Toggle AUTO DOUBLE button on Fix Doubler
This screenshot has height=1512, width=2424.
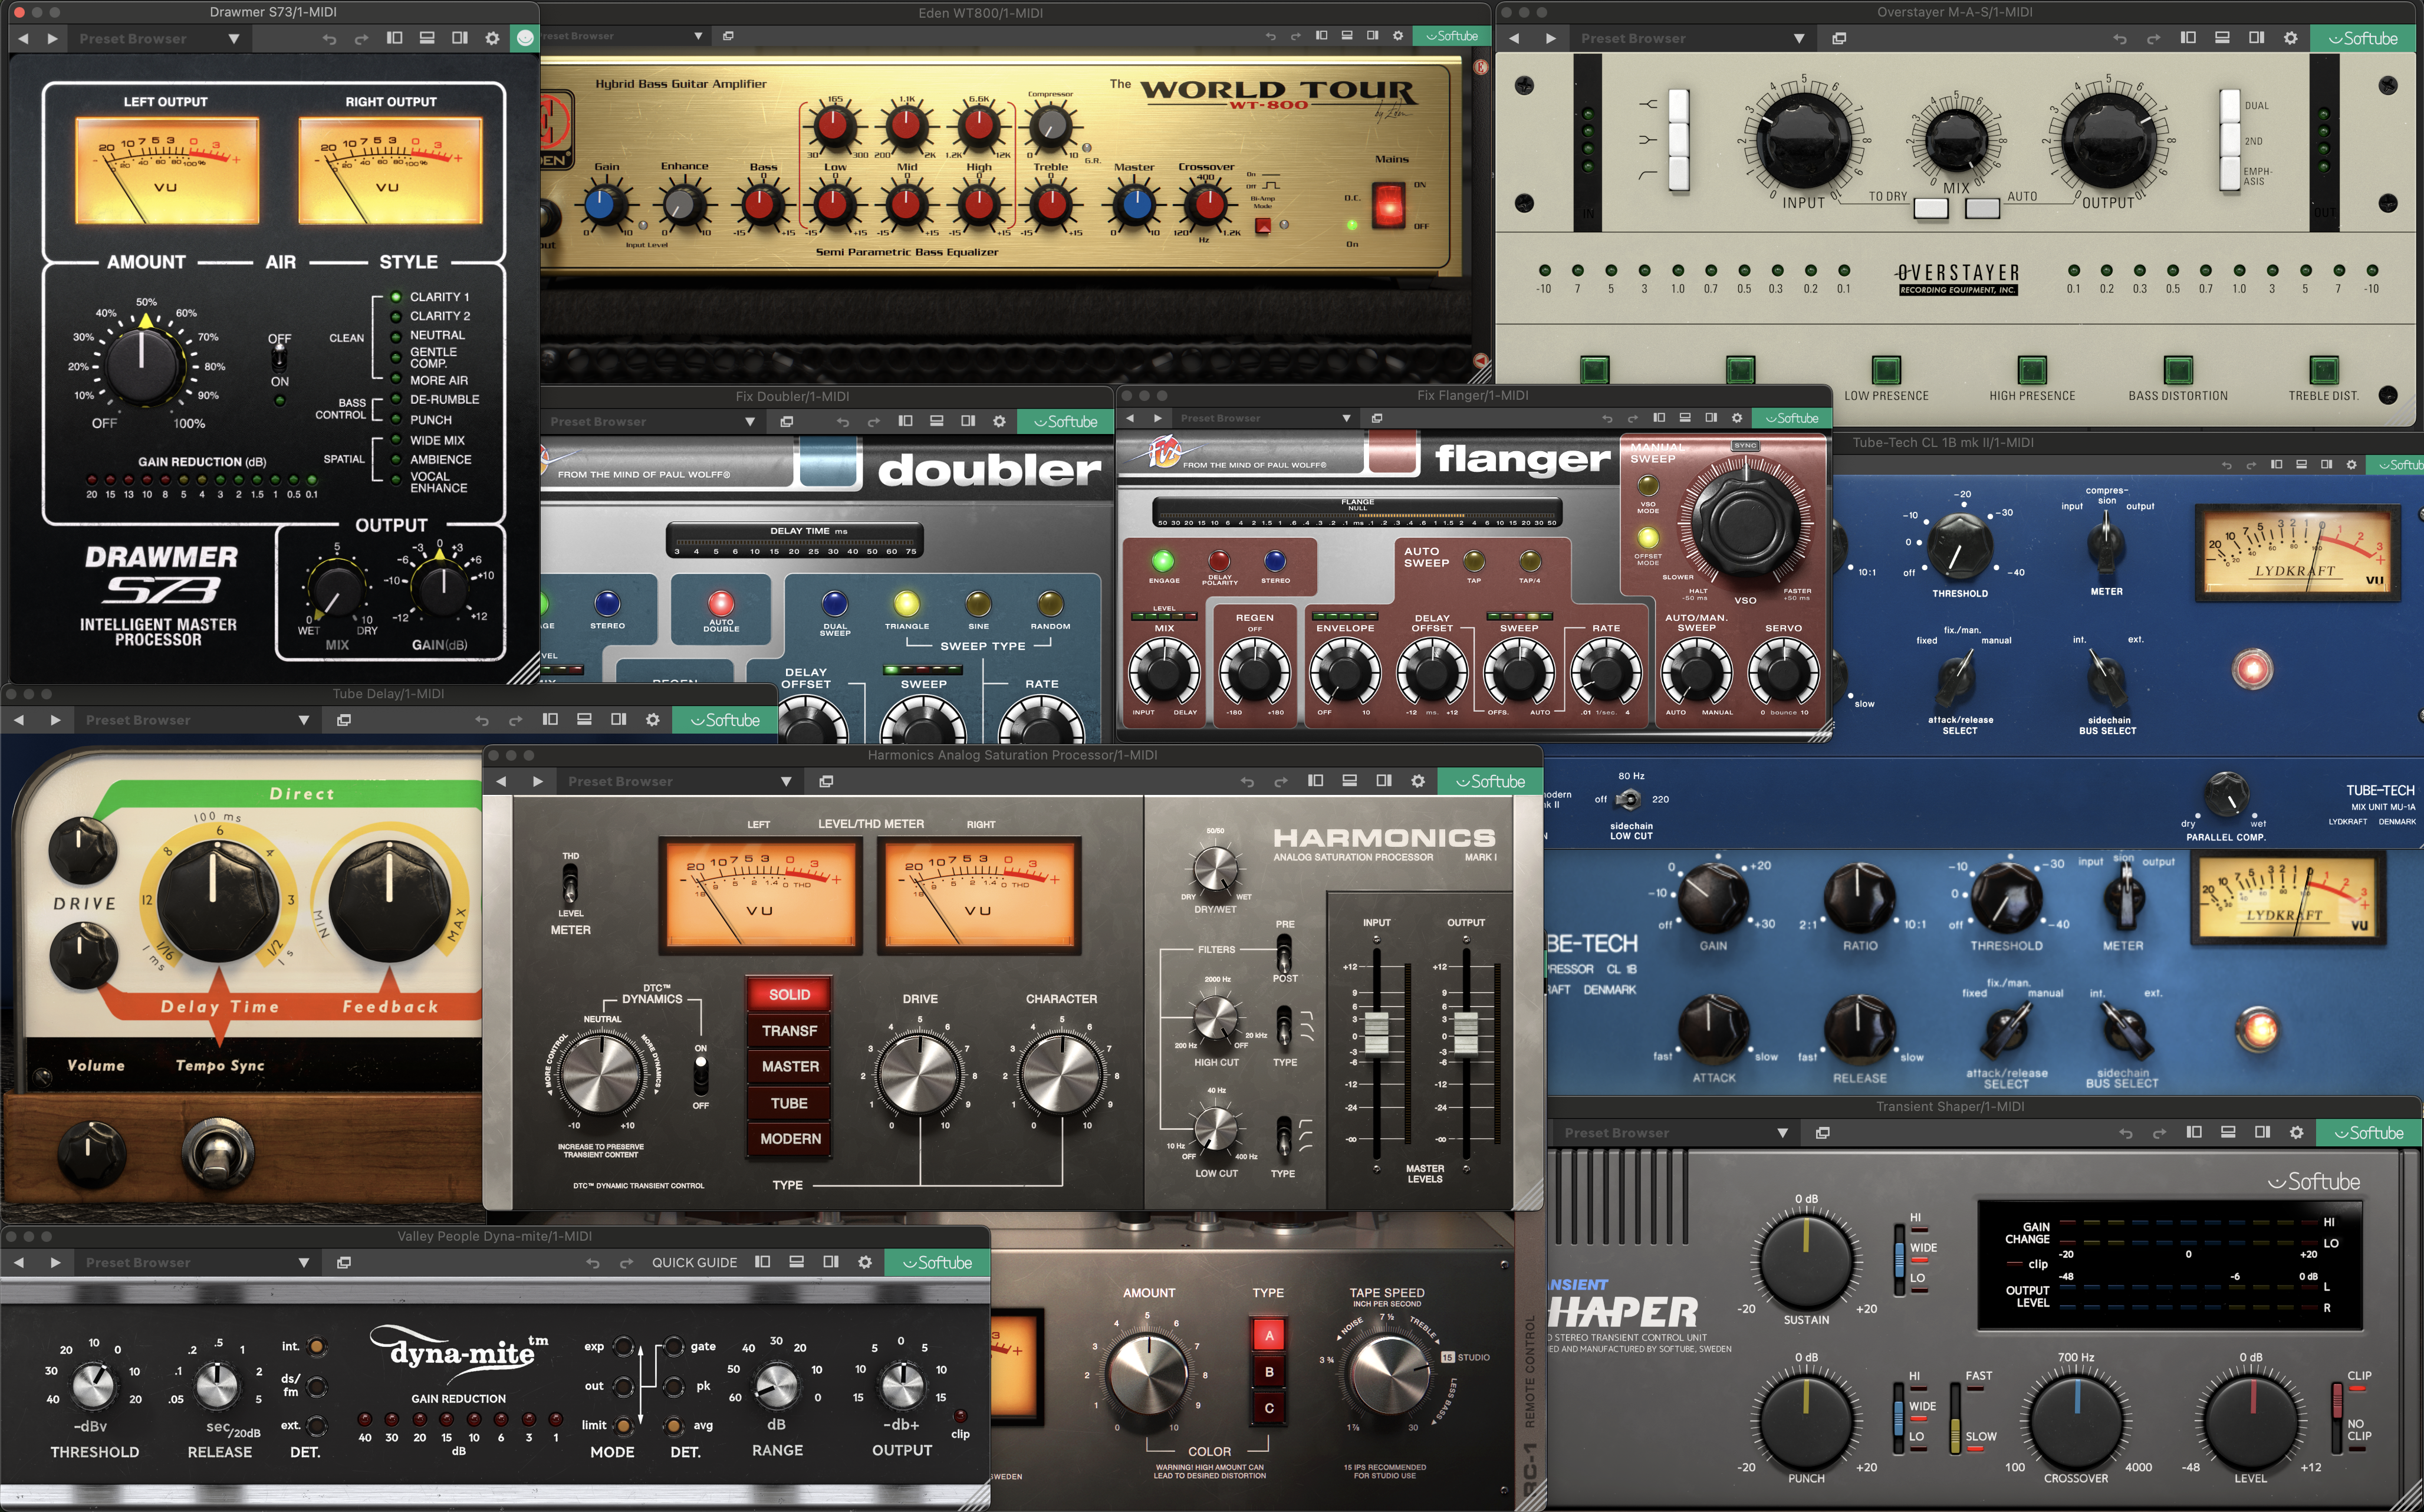[721, 603]
